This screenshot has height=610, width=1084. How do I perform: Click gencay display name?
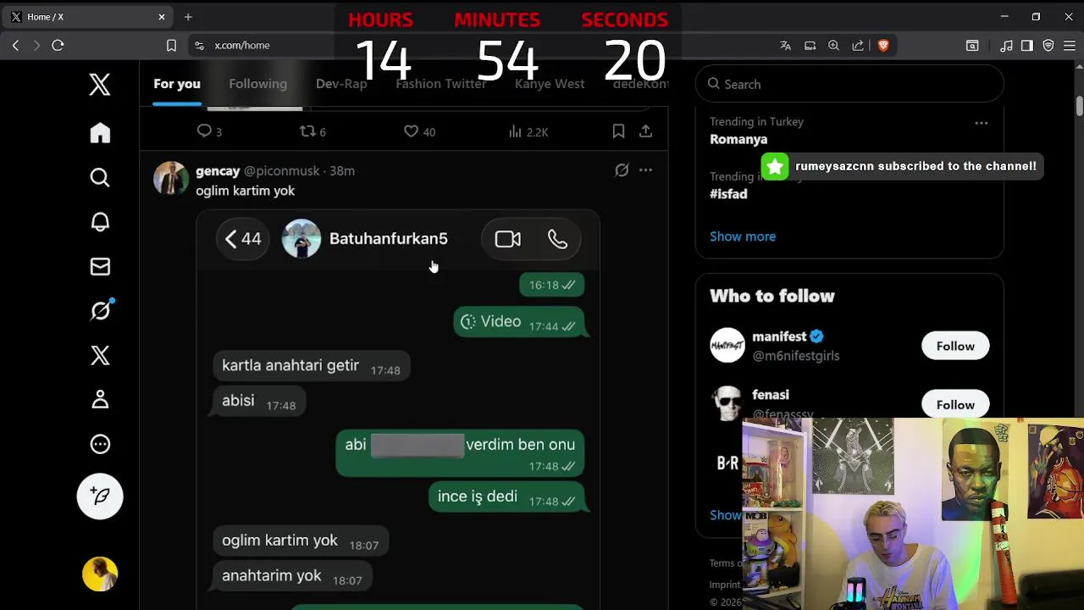coord(218,170)
